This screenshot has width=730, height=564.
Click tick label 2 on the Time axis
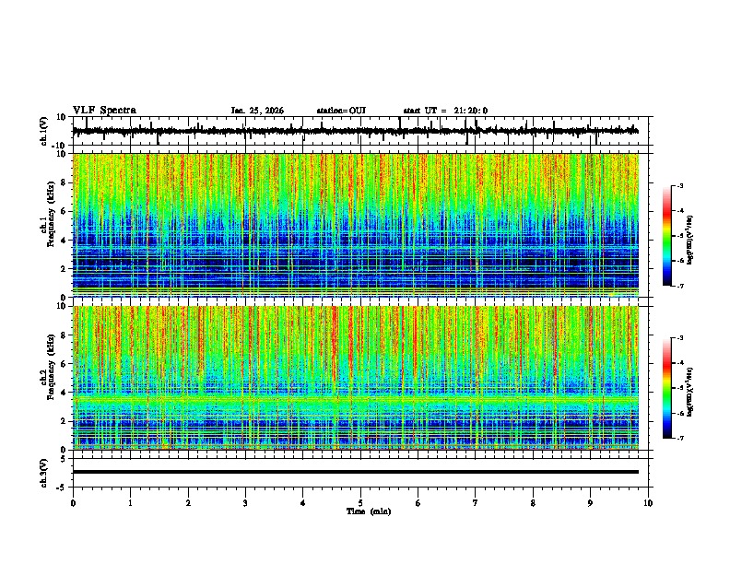188,503
